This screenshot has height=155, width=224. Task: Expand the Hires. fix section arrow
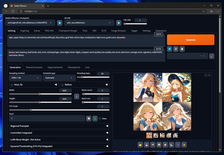point(56,84)
